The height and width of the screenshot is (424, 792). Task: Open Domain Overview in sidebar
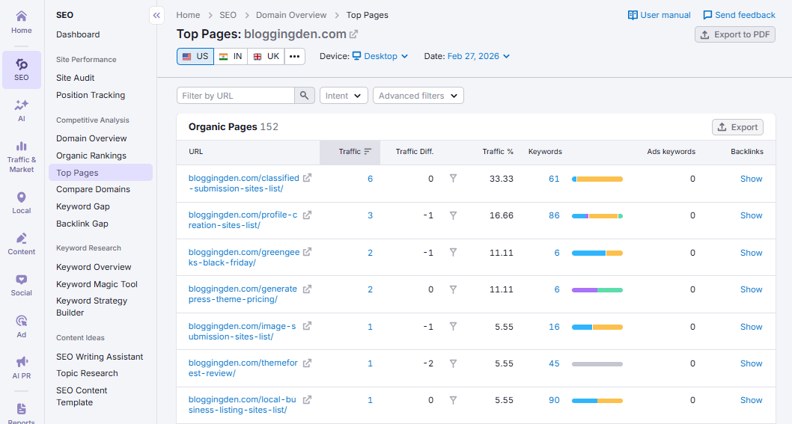(x=91, y=138)
